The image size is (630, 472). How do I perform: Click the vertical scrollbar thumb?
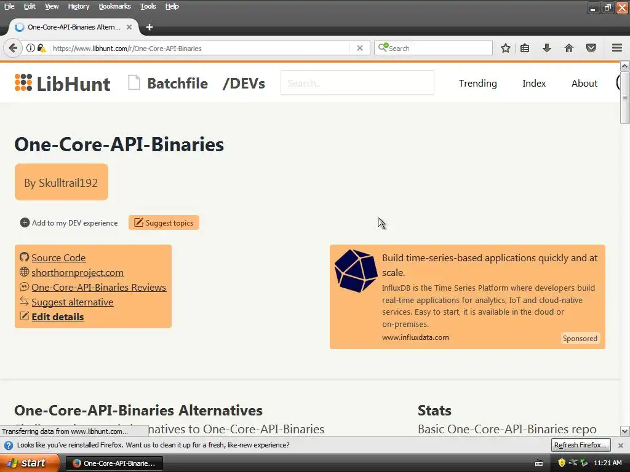click(x=624, y=98)
